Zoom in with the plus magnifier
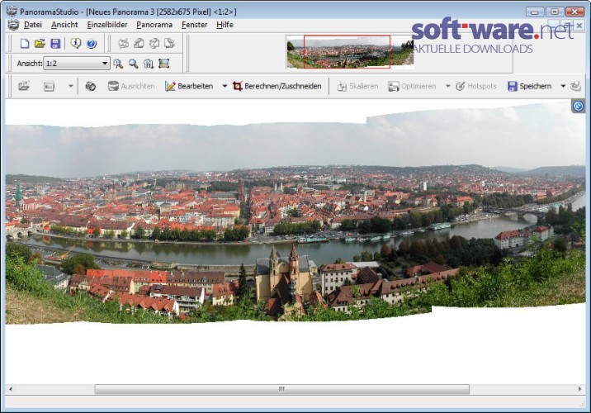This screenshot has width=591, height=413. pyautogui.click(x=118, y=64)
